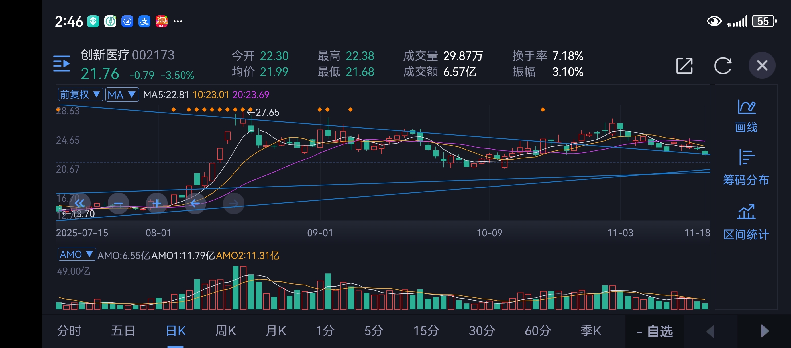This screenshot has width=791, height=348.
Task: Switch to the 分时 intraday tab
Action: (x=69, y=331)
